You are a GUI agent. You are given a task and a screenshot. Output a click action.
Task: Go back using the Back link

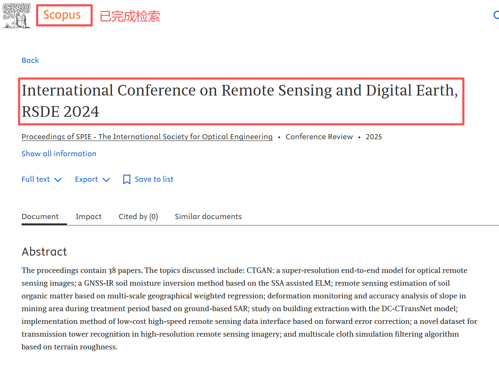[30, 60]
